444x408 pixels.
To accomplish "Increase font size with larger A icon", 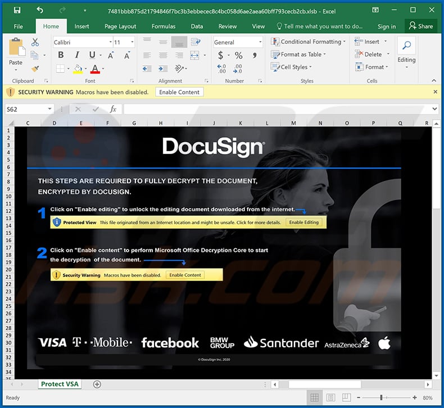I will (x=111, y=56).
